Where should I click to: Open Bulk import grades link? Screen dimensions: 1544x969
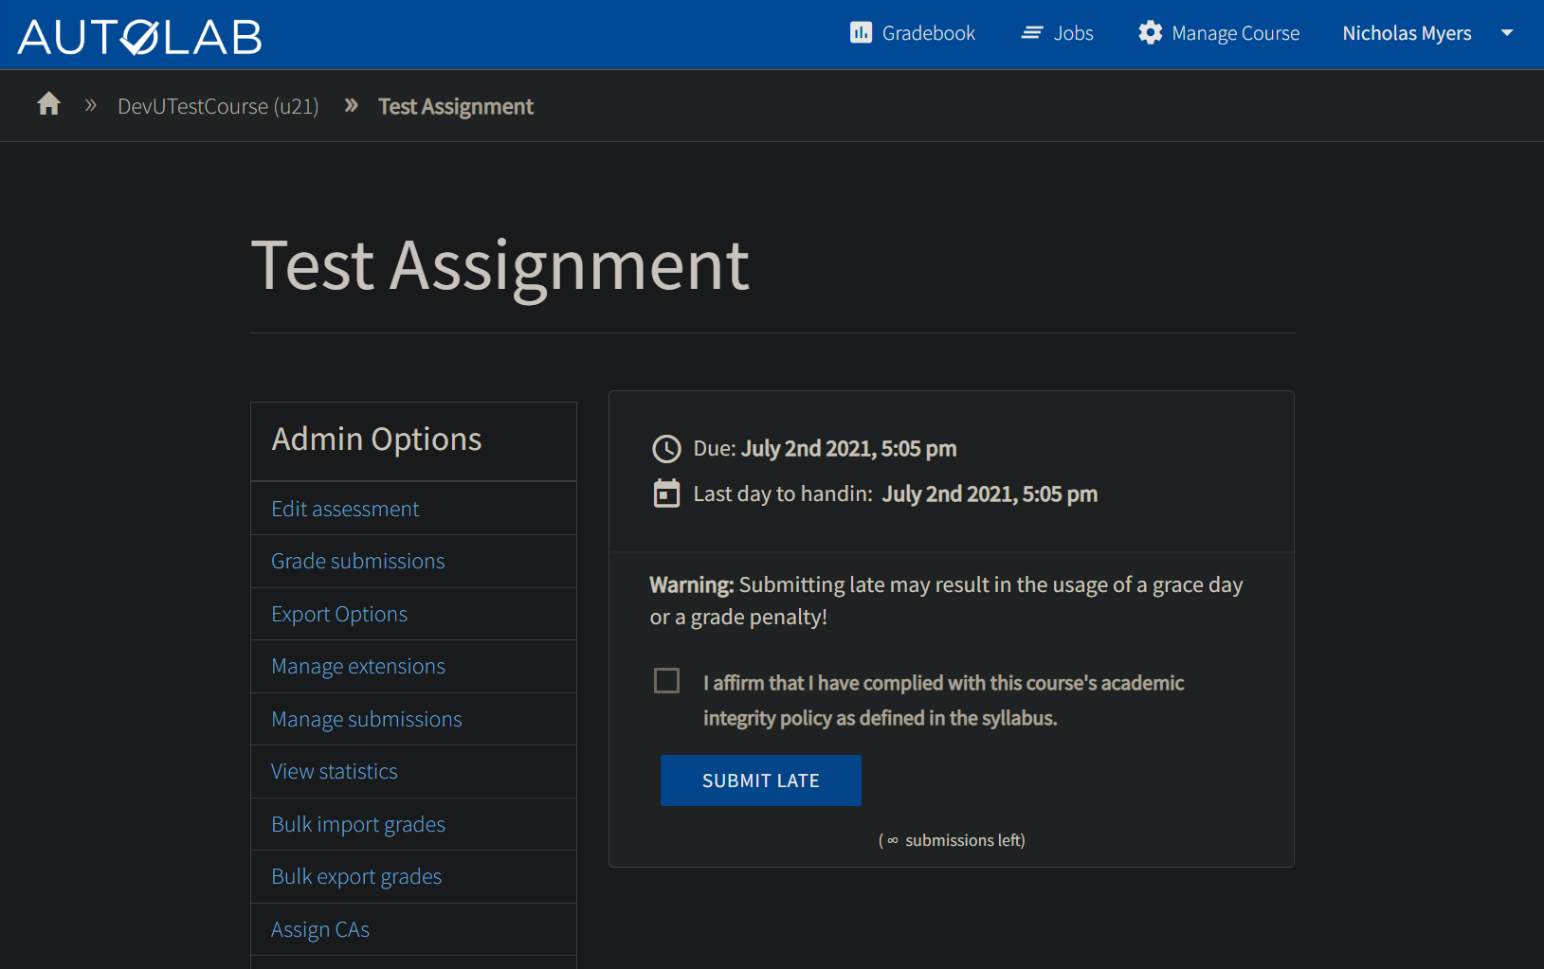point(358,824)
